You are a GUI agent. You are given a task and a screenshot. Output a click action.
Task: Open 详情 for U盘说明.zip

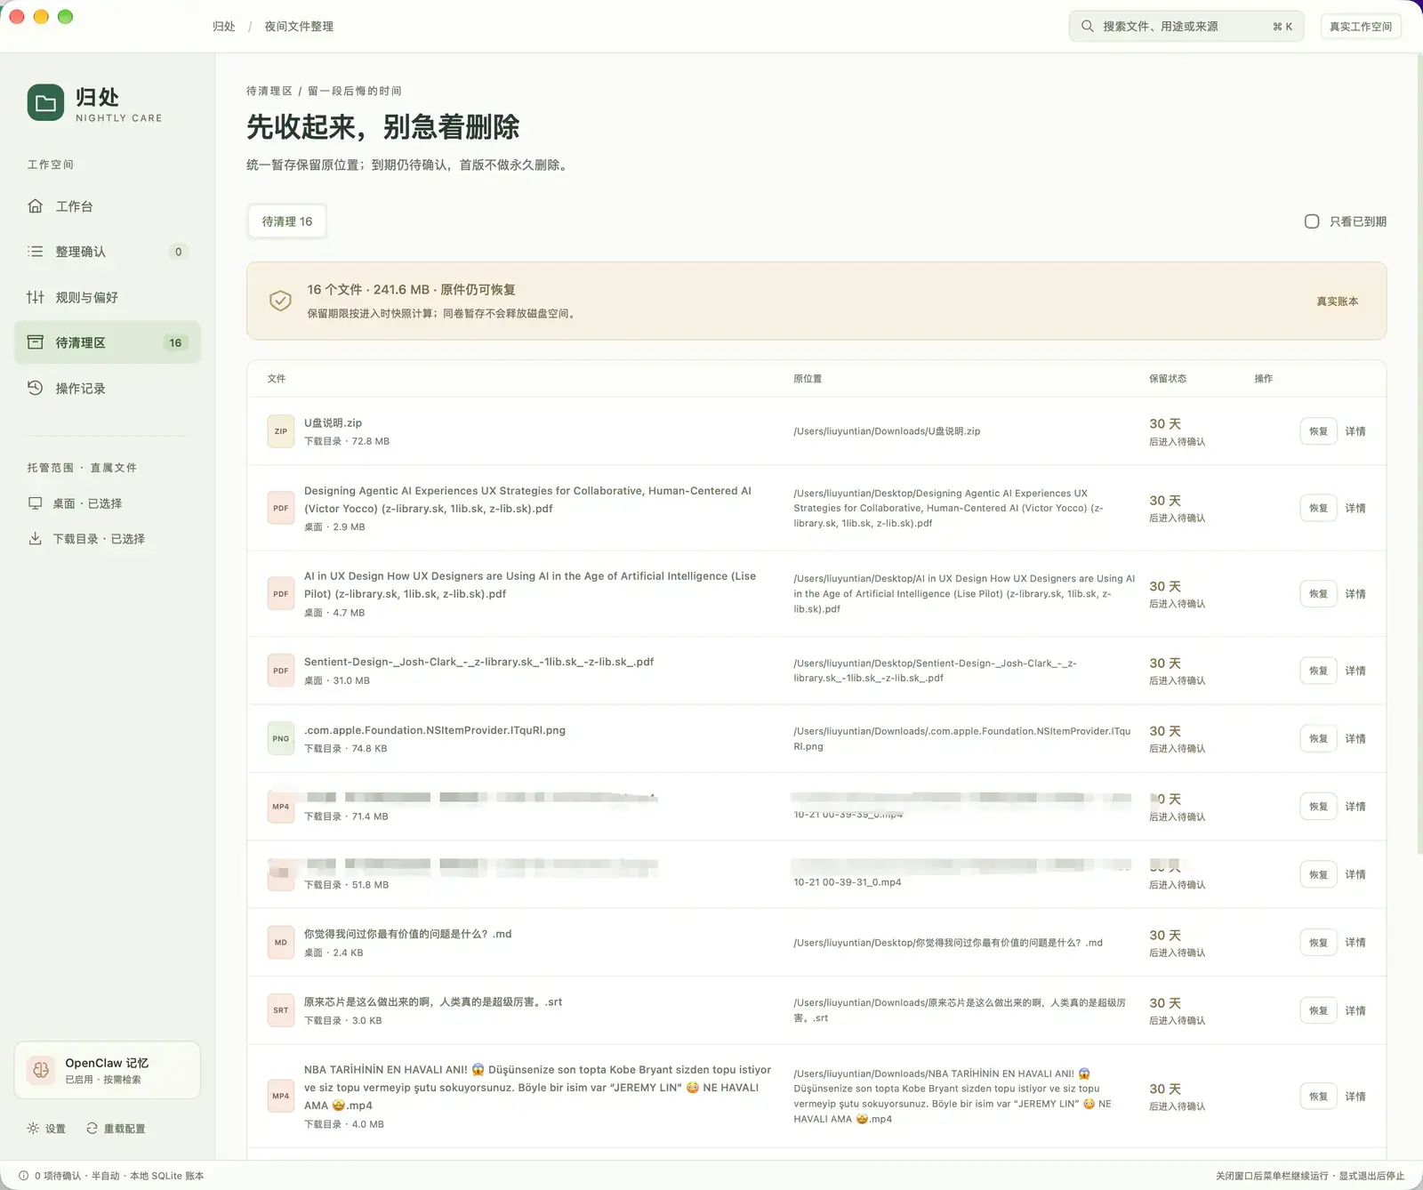pos(1355,431)
